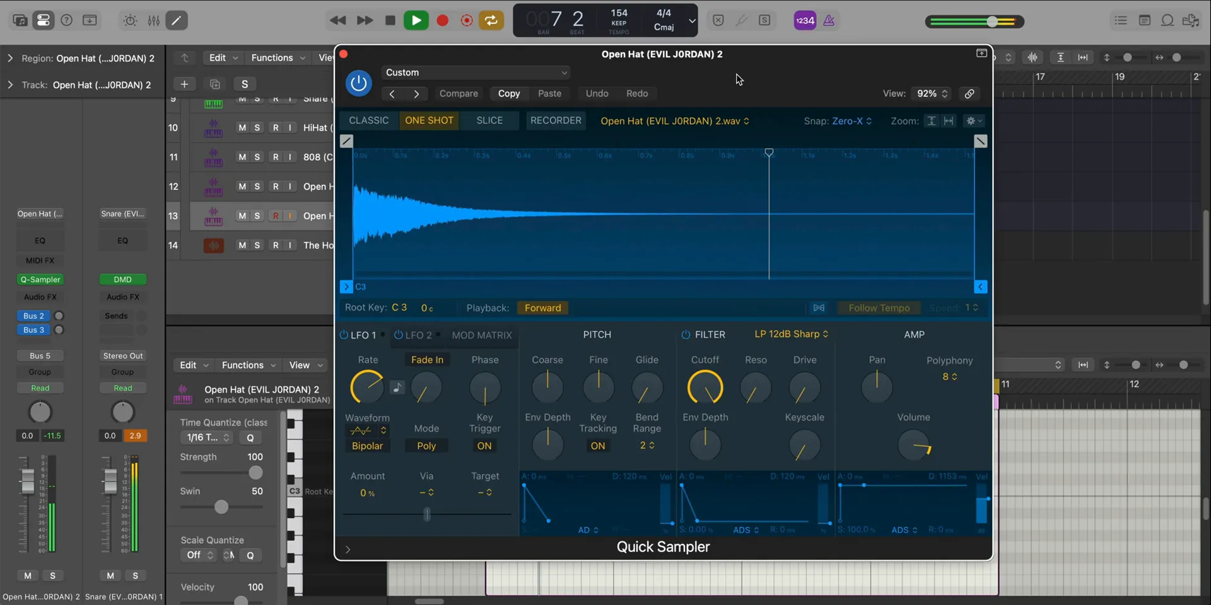1211x605 pixels.
Task: Click the zoom horizontal waveform icon
Action: pos(949,120)
